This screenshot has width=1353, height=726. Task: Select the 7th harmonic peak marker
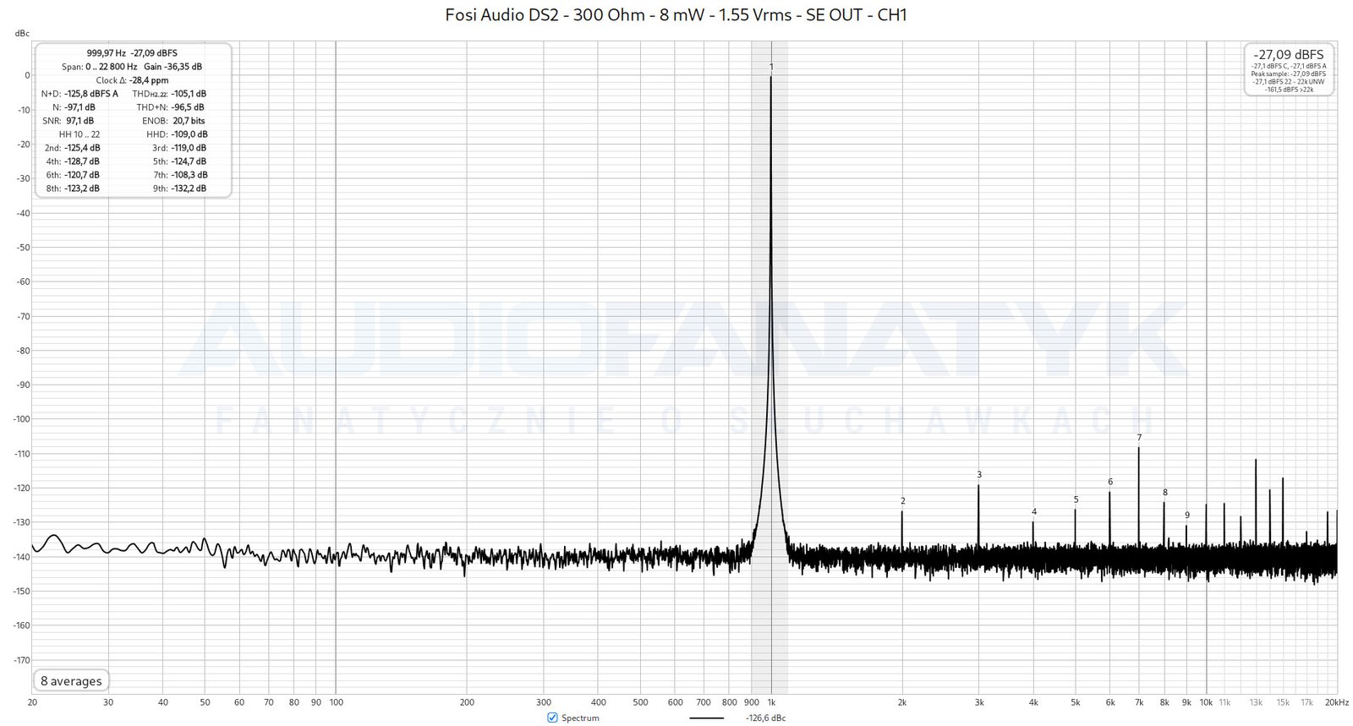pos(1139,438)
